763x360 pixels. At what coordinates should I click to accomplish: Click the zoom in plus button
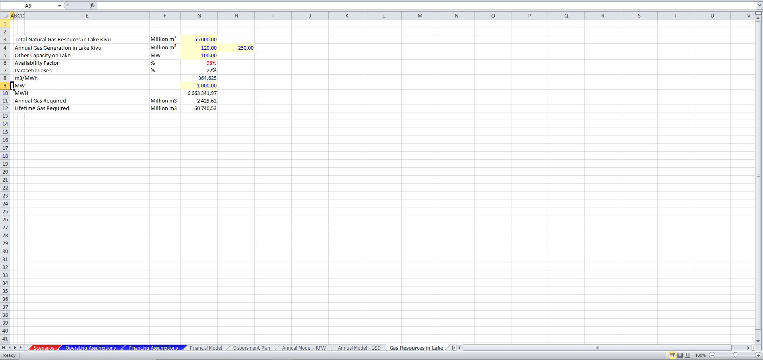[x=758, y=355]
